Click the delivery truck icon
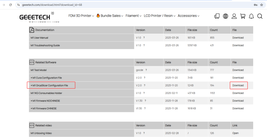This screenshot has height=137, width=267. (x=217, y=16)
